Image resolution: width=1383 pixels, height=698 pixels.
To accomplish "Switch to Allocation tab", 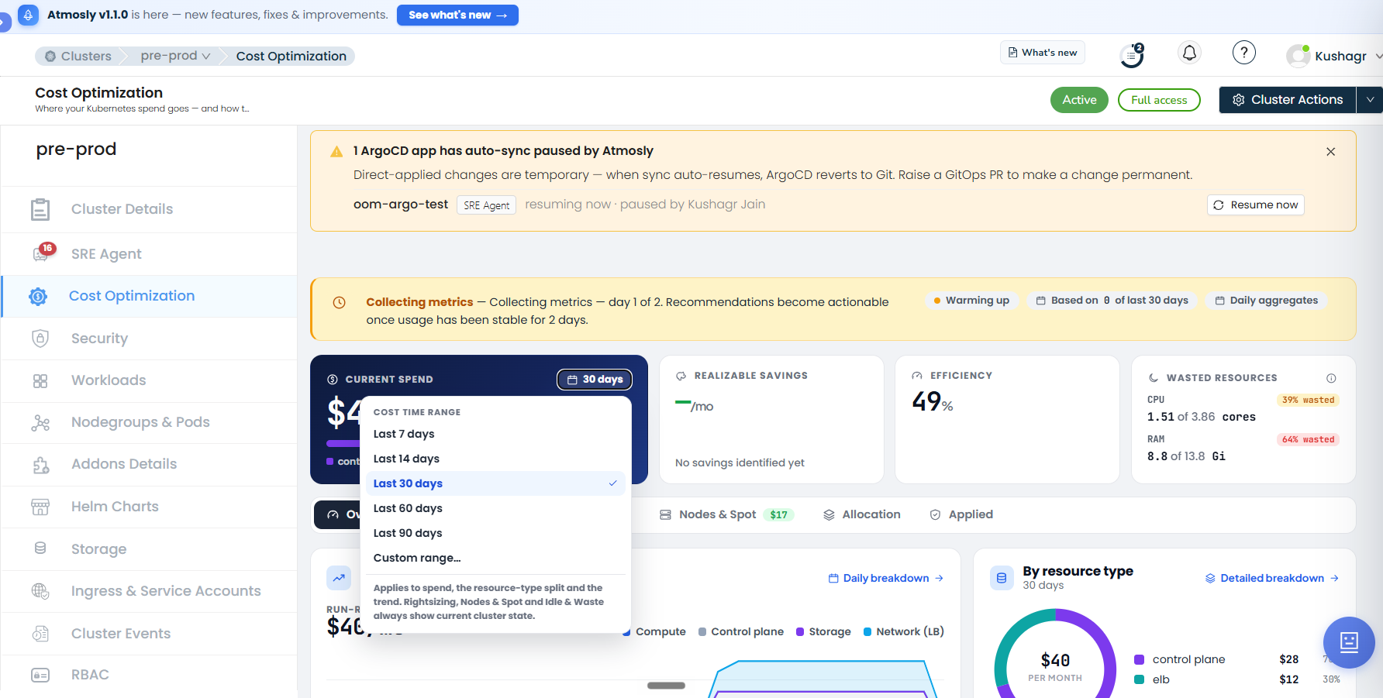I will pos(861,514).
